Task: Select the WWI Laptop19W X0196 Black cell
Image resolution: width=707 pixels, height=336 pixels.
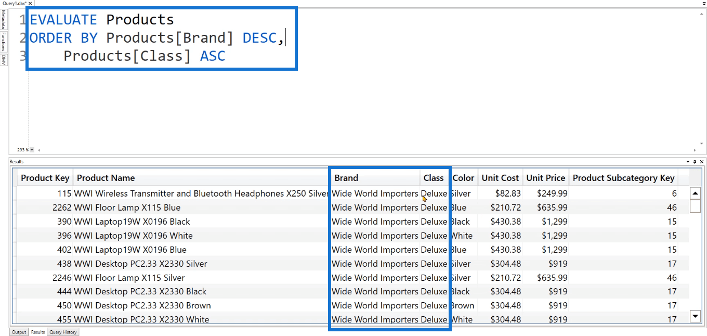Action: pos(201,222)
